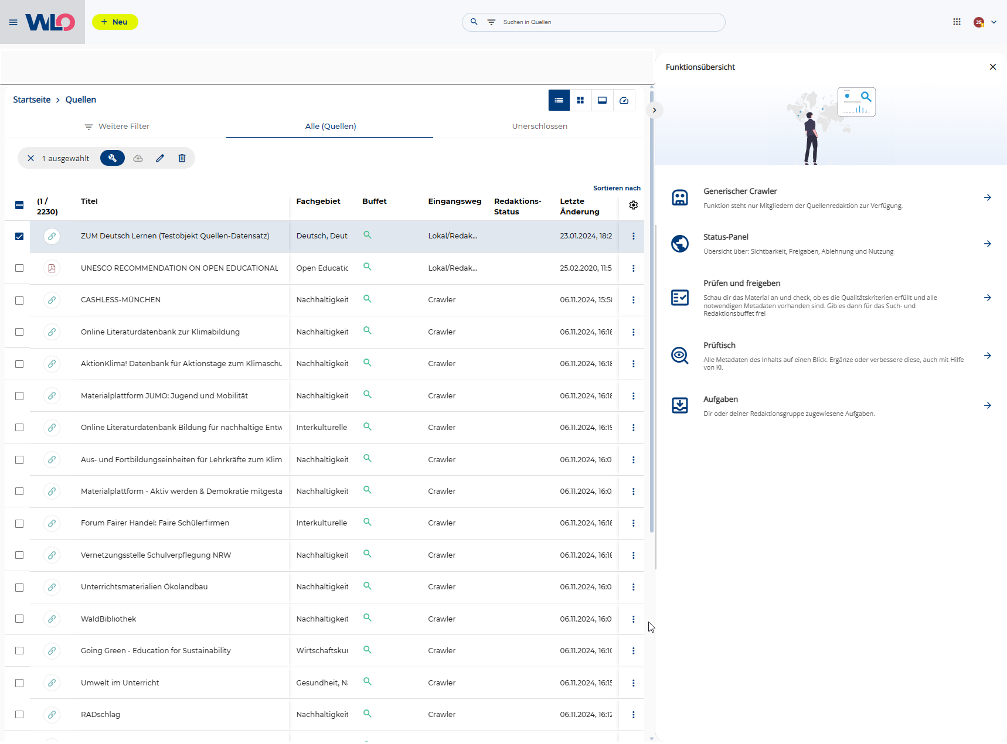This screenshot has width=1007, height=744.
Task: Check the WaldBibliothek row checkbox
Action: (19, 619)
